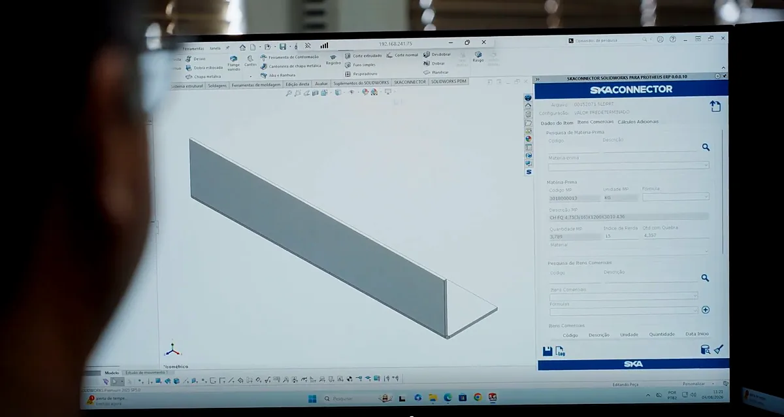This screenshot has width=784, height=417.
Task: Click the Planificar tool
Action: [436, 72]
